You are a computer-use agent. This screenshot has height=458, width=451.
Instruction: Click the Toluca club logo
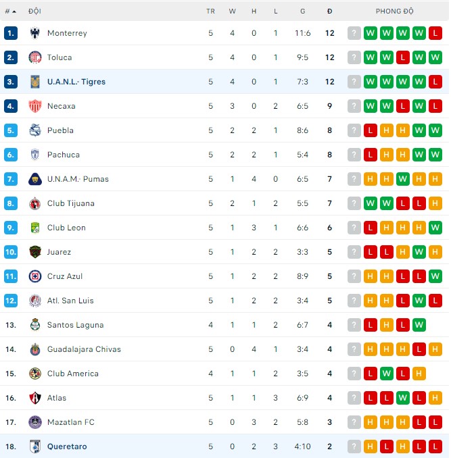coord(35,57)
